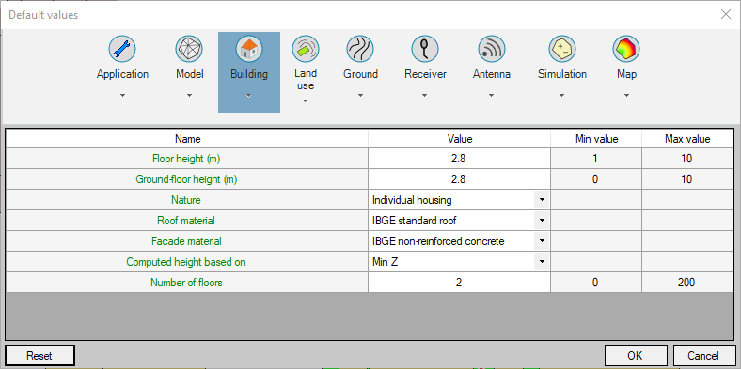741x369 pixels.
Task: Expand the arrow under Receiver
Action: [425, 96]
